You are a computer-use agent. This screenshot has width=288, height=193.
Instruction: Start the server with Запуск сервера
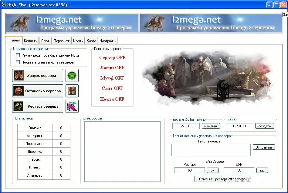[x=38, y=75]
